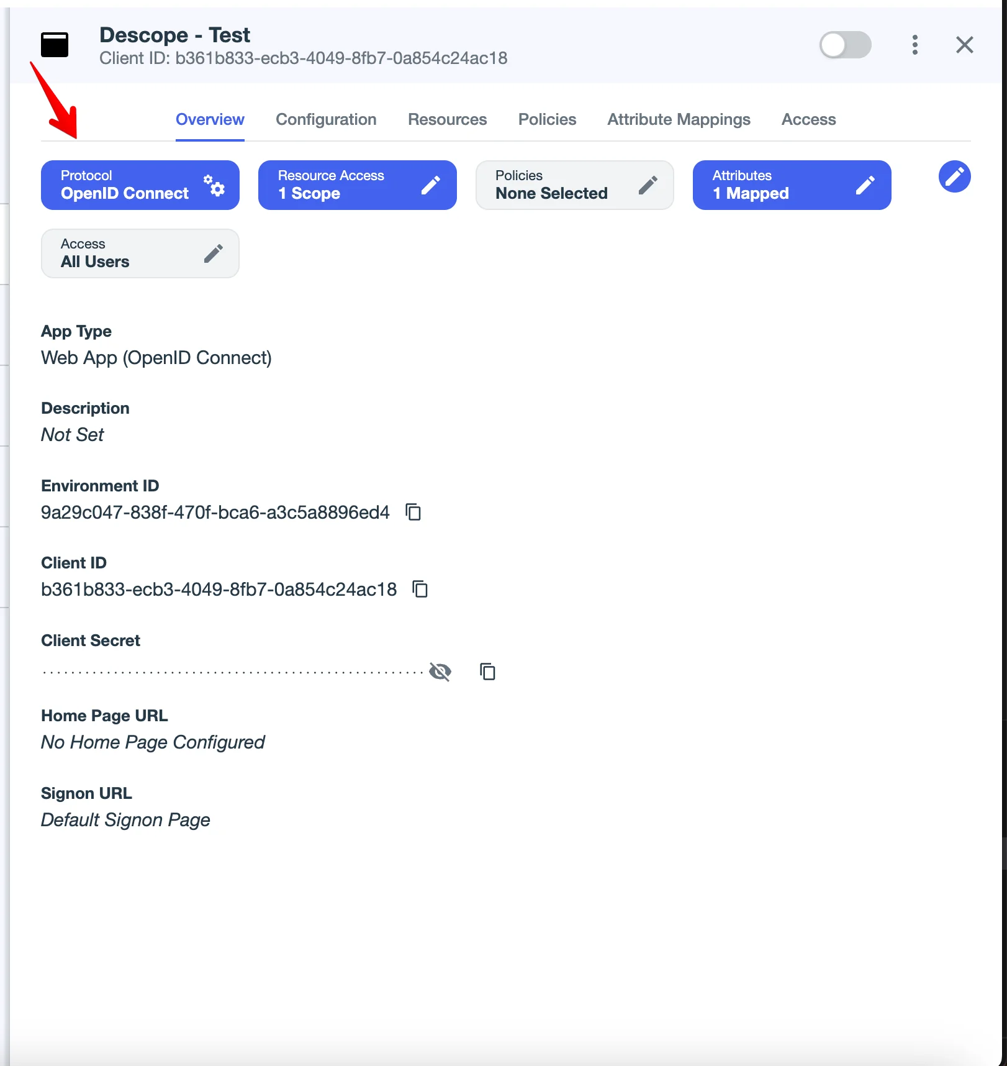The width and height of the screenshot is (1007, 1066).
Task: Go to the Policies tab
Action: tap(547, 119)
